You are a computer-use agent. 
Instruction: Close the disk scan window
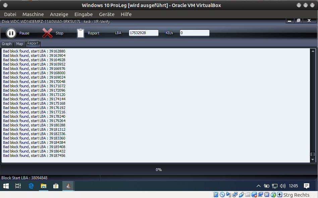(309, 21)
